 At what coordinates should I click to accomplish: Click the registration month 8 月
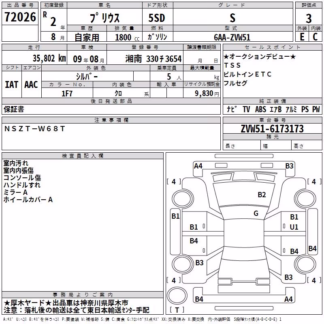coord(58,37)
